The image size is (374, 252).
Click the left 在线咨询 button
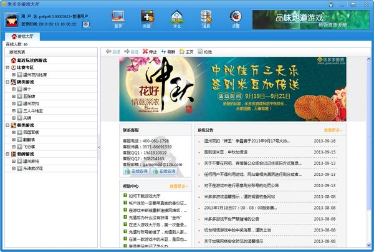(137, 172)
